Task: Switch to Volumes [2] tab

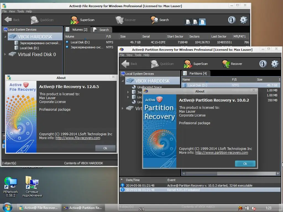Action: click(x=77, y=30)
